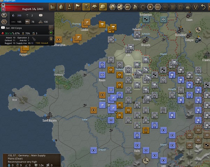
Task: Click the factory icon near Essen
Action: (189, 15)
